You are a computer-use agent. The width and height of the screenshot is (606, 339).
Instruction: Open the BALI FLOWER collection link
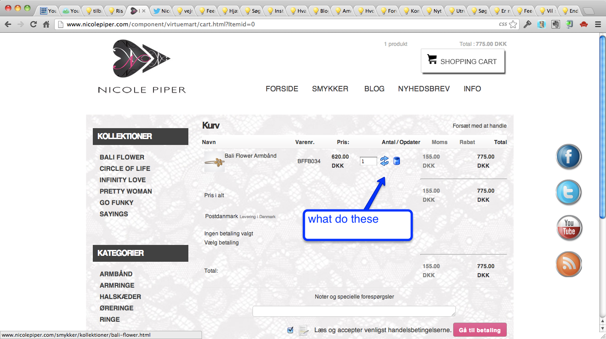(122, 157)
